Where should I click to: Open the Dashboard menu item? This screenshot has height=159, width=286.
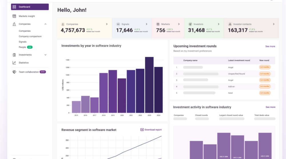pos(30,7)
